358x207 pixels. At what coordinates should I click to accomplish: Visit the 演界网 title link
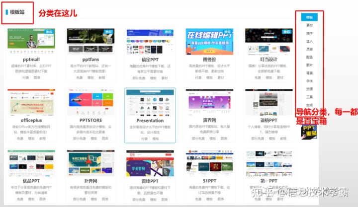tap(209, 120)
